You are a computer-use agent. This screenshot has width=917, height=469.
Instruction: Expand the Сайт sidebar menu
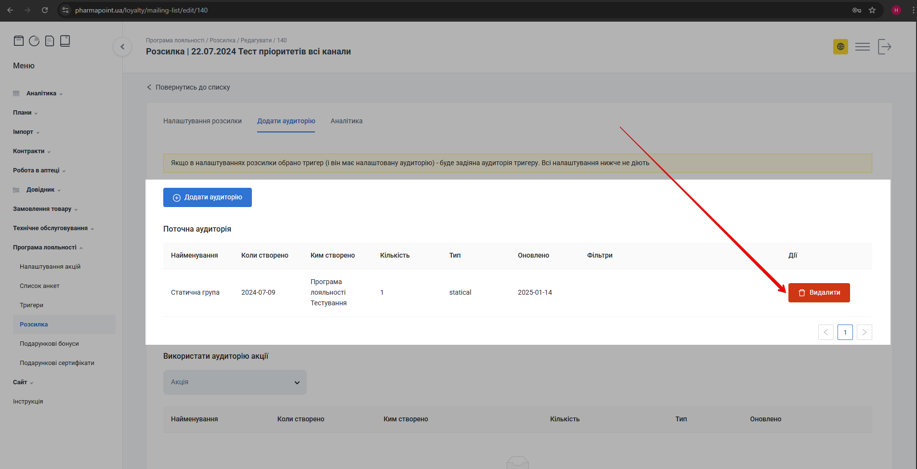click(23, 382)
